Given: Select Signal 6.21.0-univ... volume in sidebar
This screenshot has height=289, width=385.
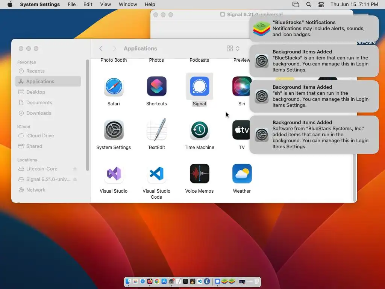Looking at the screenshot, I should click(x=44, y=179).
